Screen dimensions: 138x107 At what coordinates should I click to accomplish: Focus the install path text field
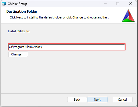[x=67, y=47]
